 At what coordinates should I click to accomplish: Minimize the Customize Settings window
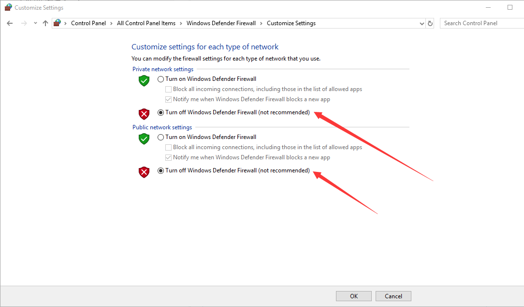click(x=488, y=7)
